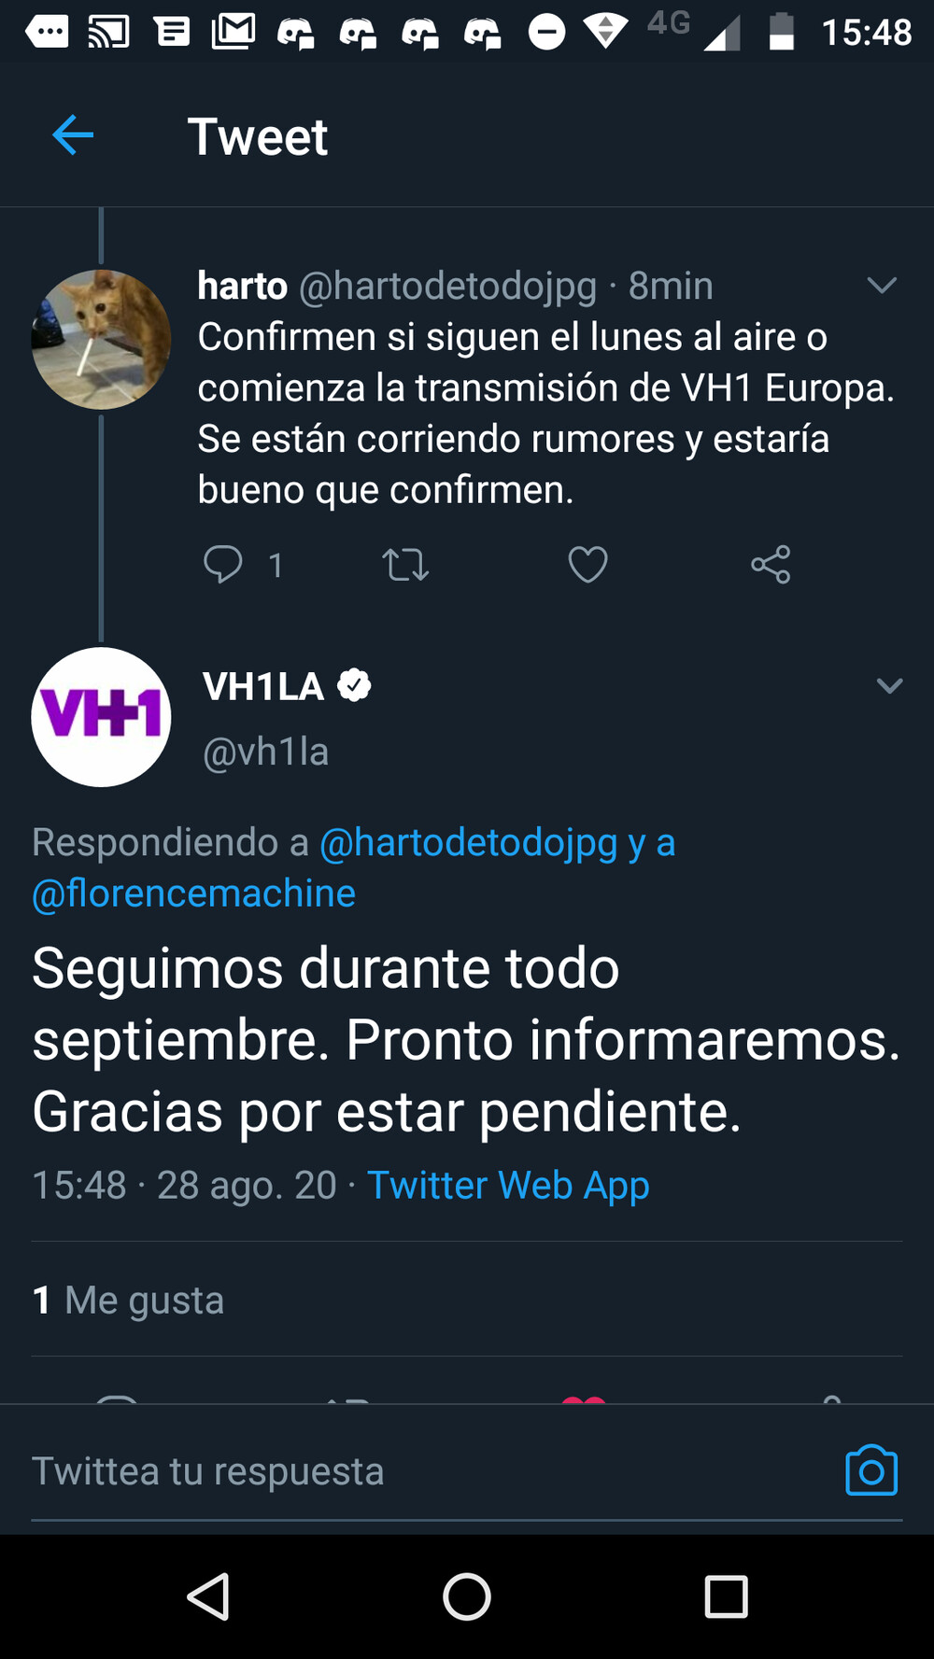Tap the Android back navigation button

tap(208, 1596)
